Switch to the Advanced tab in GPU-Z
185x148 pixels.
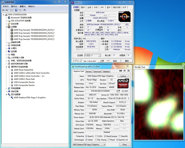(x=97, y=71)
